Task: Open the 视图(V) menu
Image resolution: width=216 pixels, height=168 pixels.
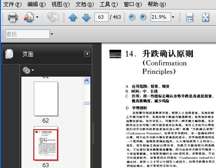Action: coord(61,4)
